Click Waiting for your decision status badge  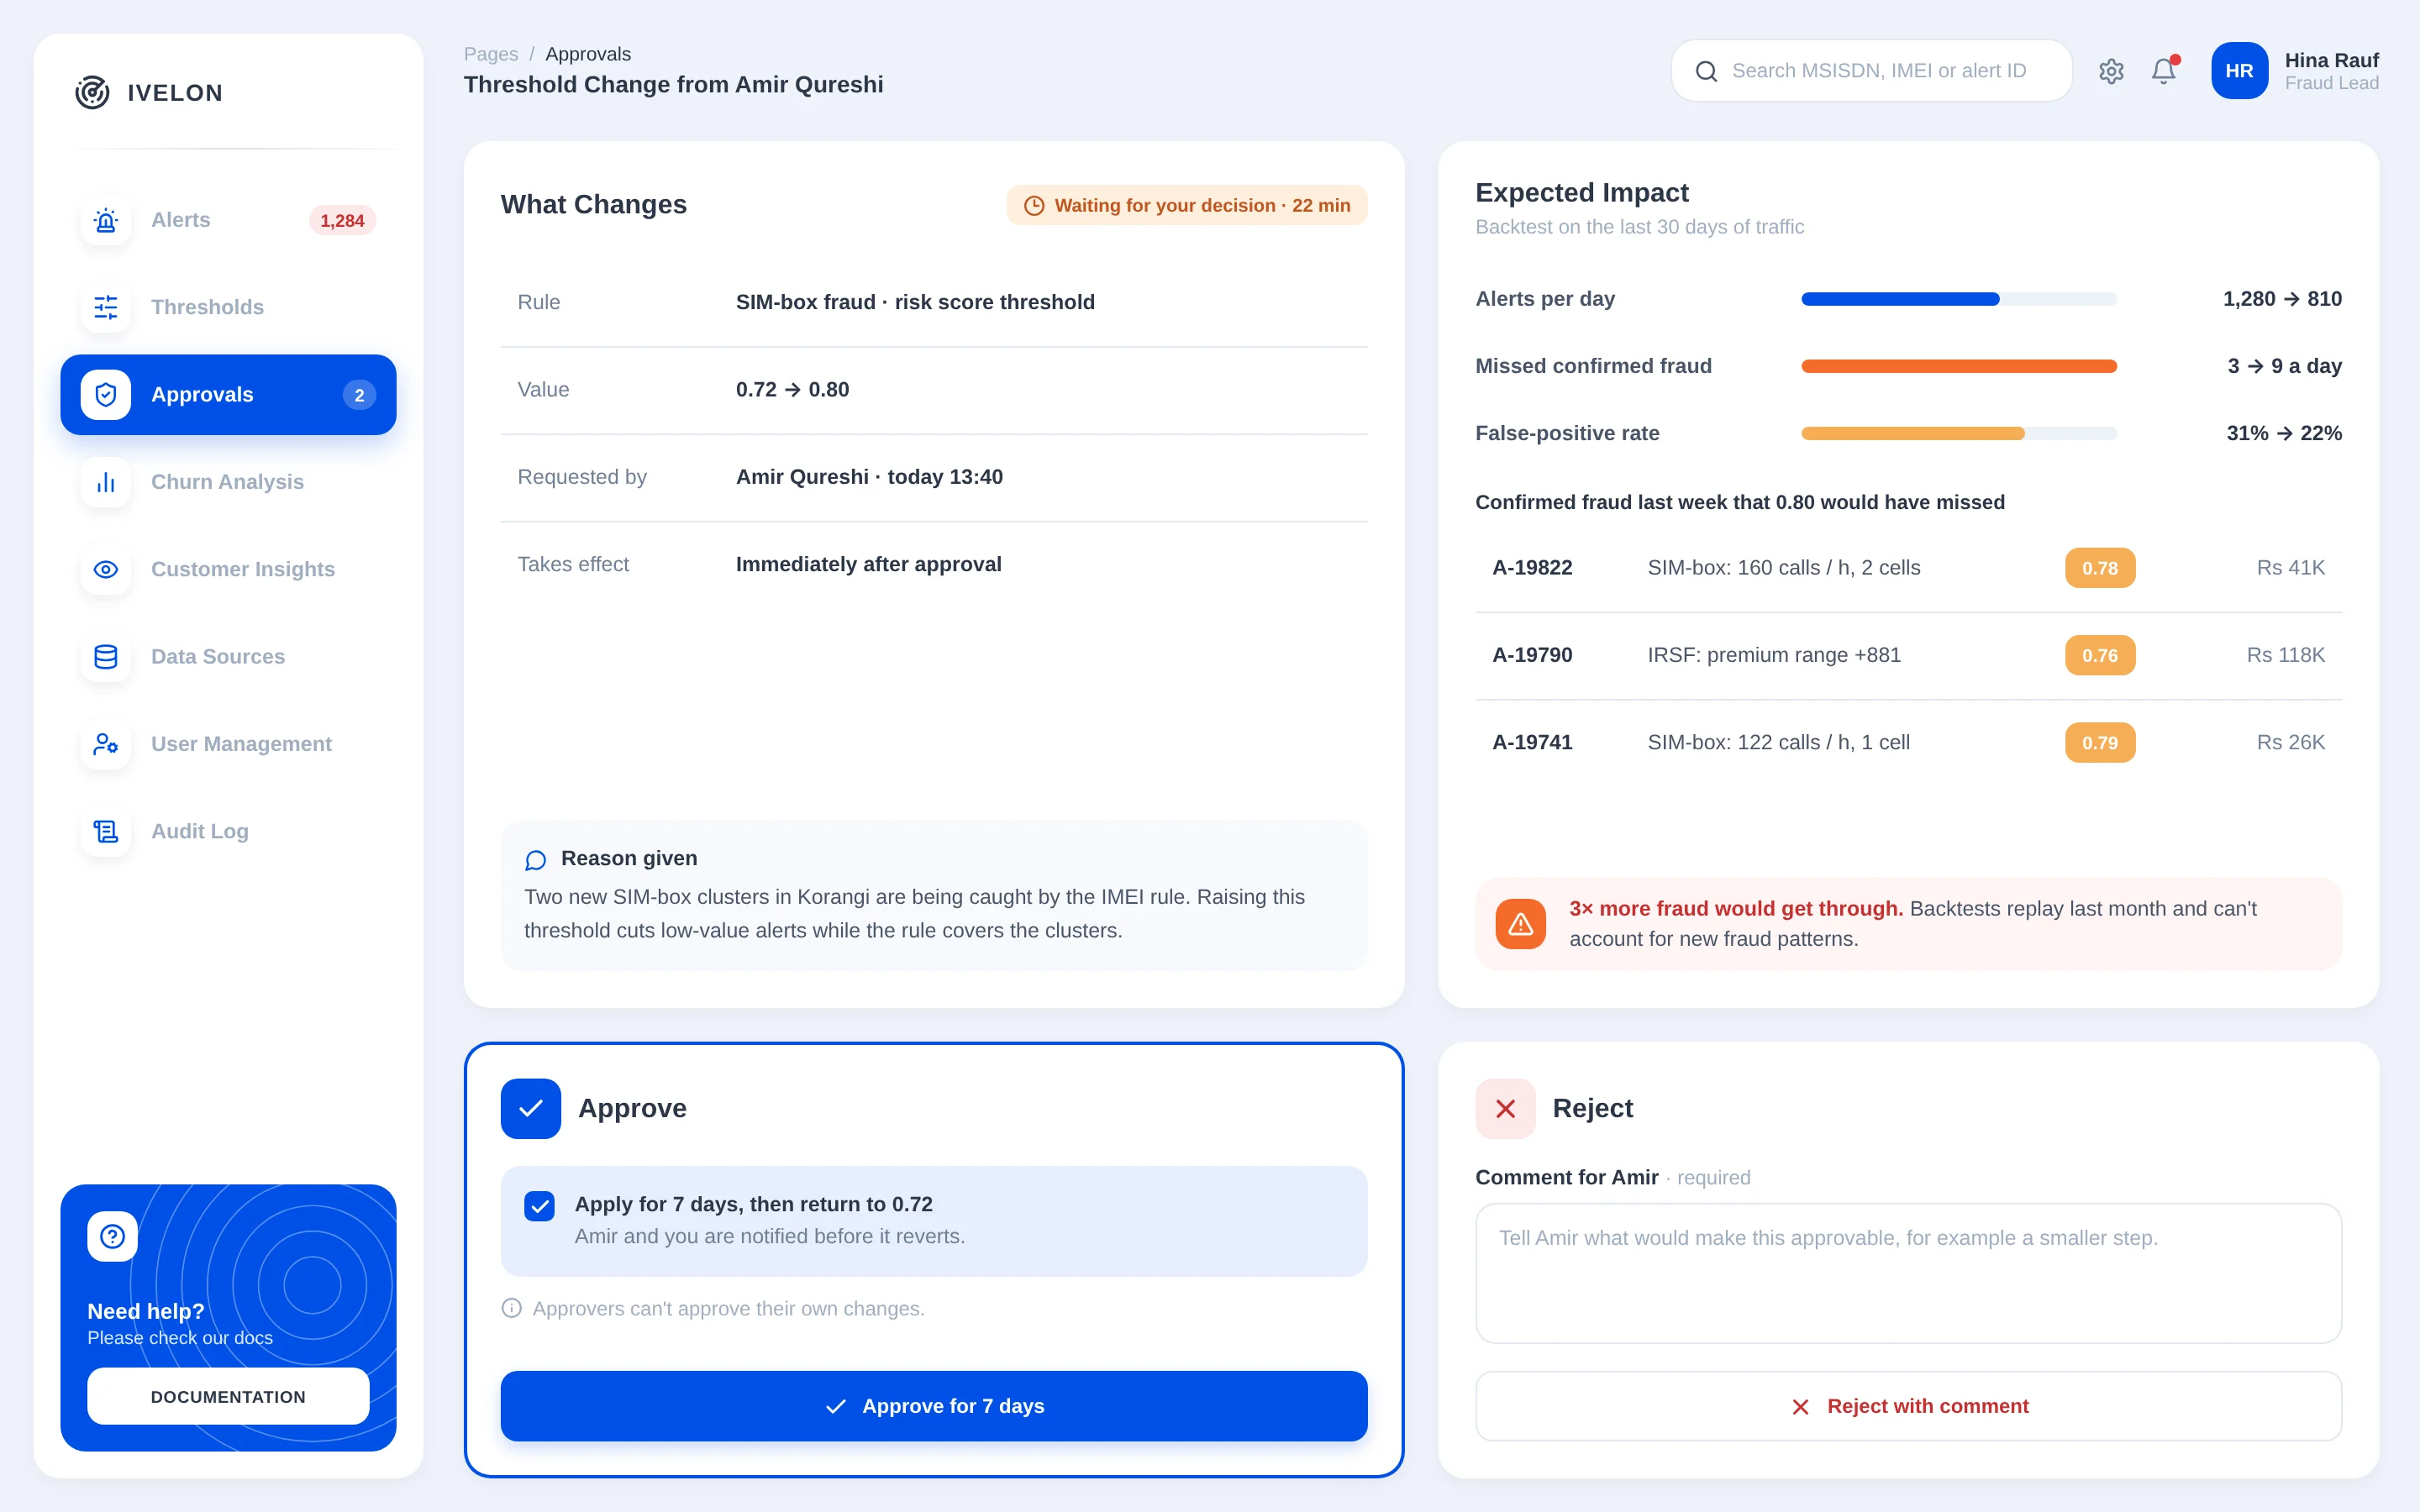tap(1186, 205)
